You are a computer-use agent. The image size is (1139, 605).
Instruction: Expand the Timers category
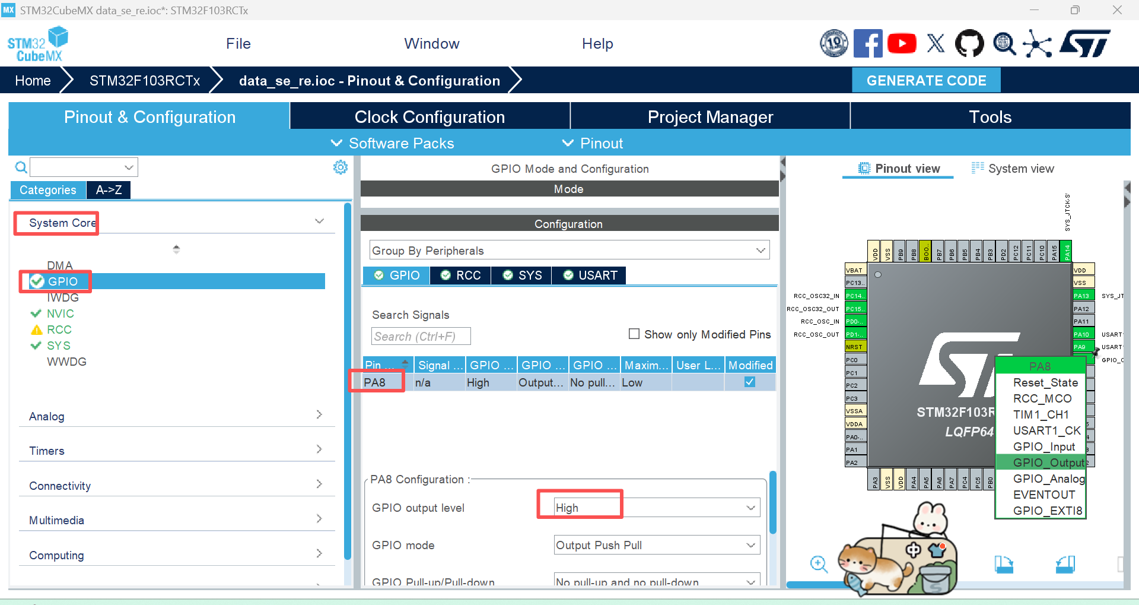click(x=319, y=449)
